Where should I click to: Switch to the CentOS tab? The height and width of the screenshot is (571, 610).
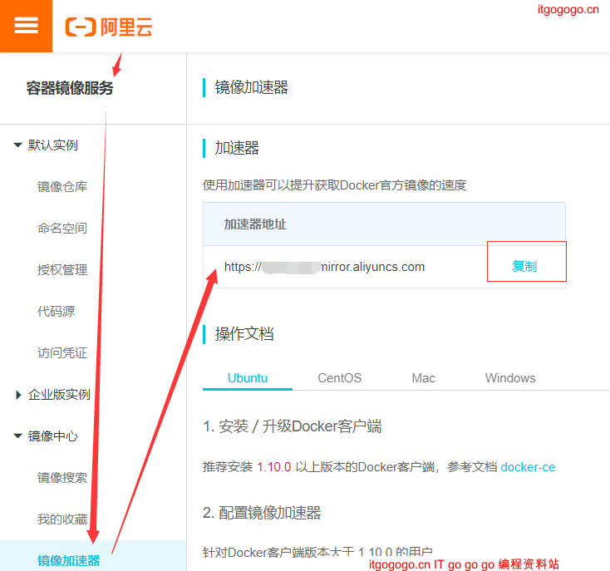[x=340, y=378]
